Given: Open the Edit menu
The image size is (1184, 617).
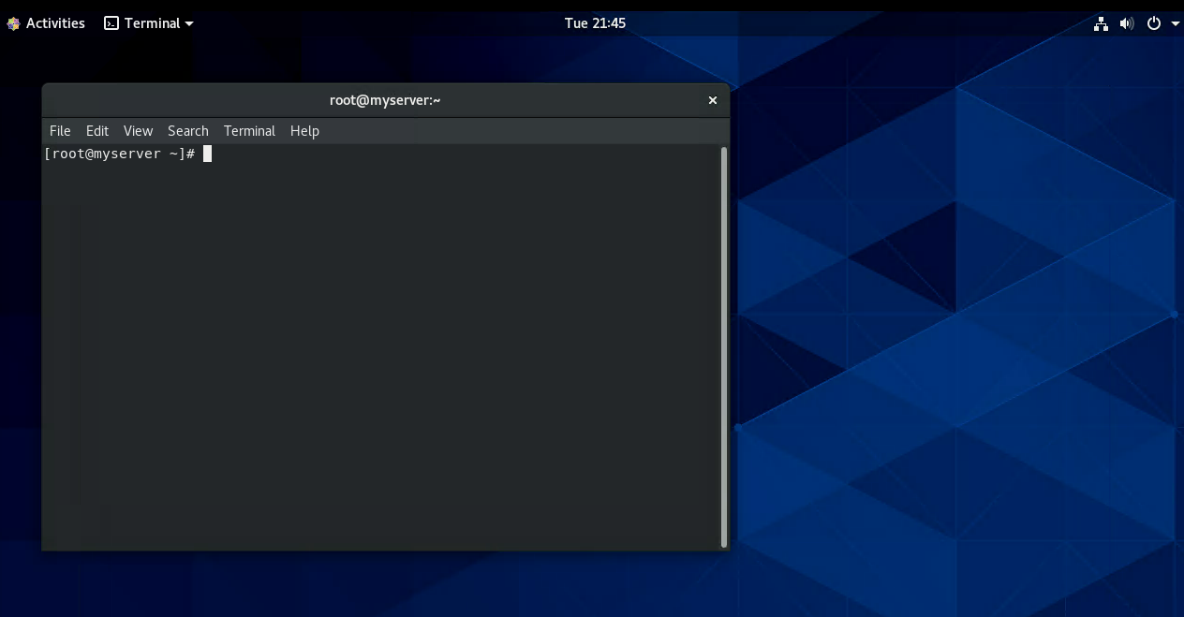Looking at the screenshot, I should [97, 131].
